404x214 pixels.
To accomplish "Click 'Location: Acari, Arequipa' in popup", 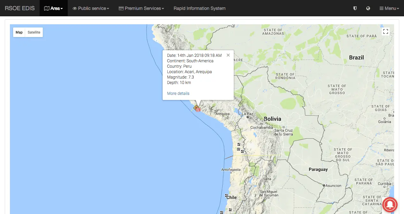I will [189, 72].
